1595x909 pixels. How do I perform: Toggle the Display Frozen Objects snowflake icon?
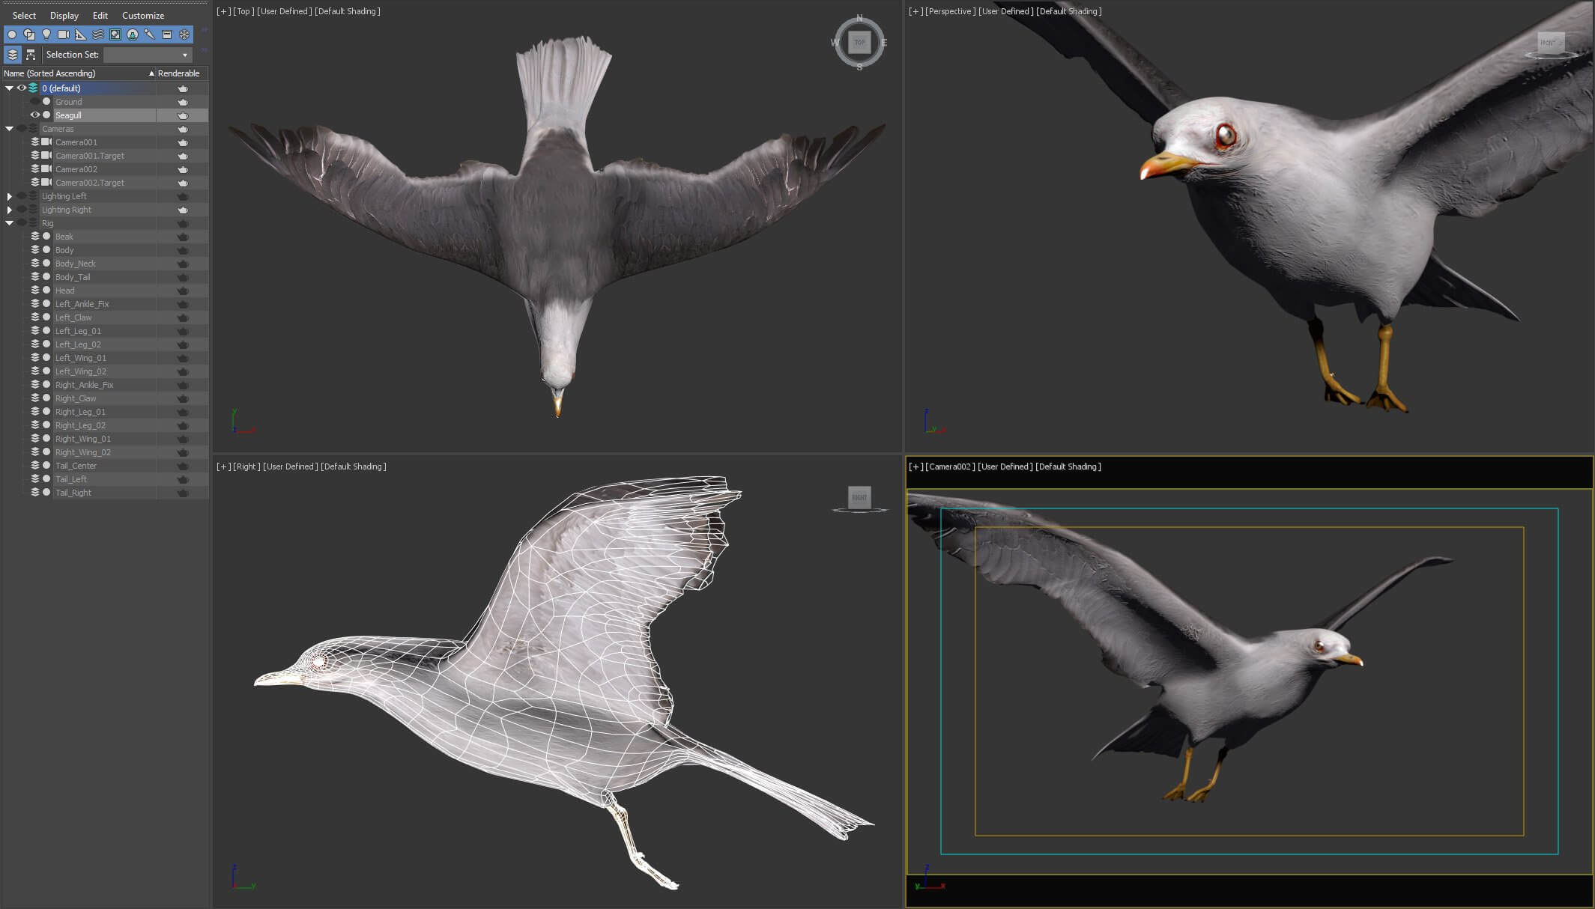click(x=184, y=34)
